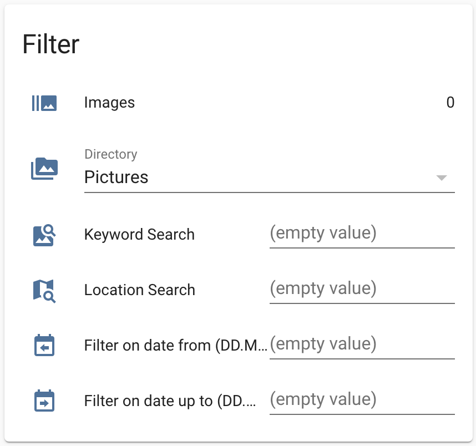Open the Directory dropdown arrow

coord(441,179)
